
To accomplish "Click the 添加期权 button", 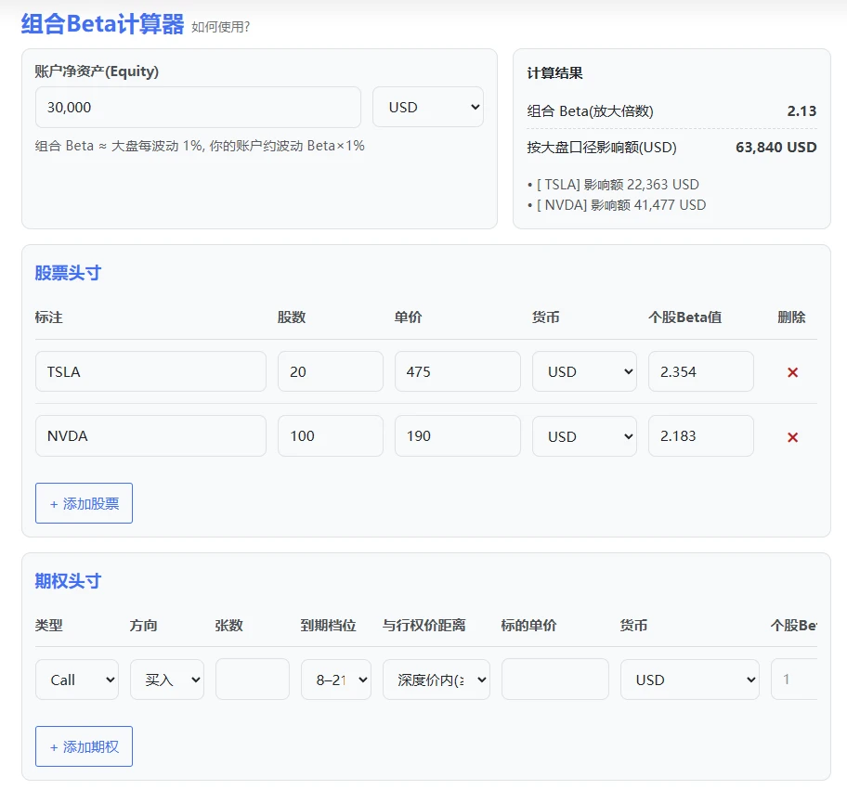I will pos(84,746).
